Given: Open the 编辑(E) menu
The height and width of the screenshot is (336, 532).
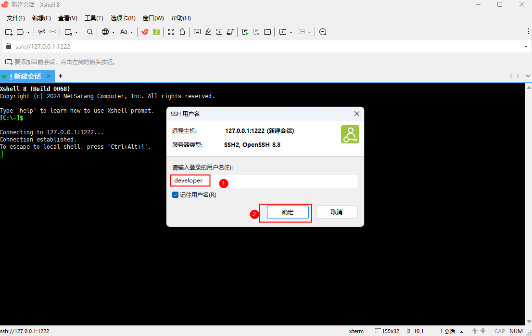Looking at the screenshot, I should coord(41,18).
